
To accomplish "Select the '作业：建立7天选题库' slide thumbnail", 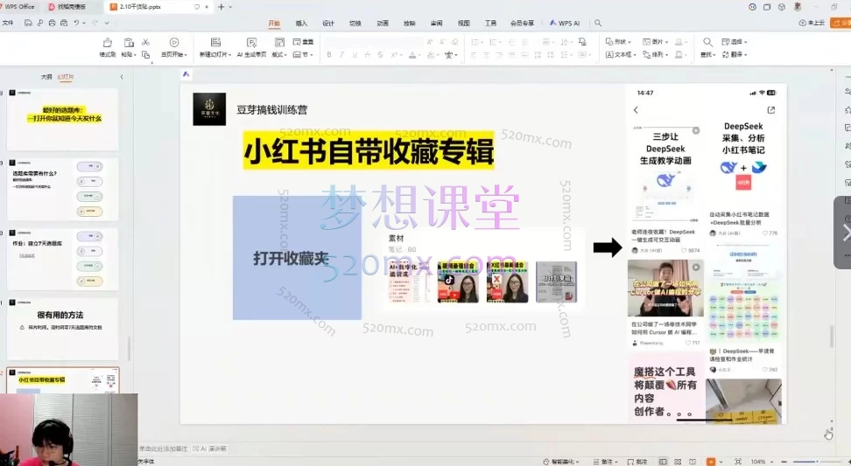I will 62,259.
